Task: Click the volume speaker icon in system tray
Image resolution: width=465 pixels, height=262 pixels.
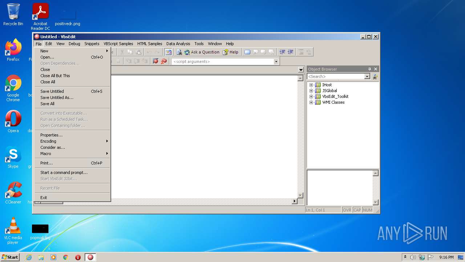Action: (413, 257)
